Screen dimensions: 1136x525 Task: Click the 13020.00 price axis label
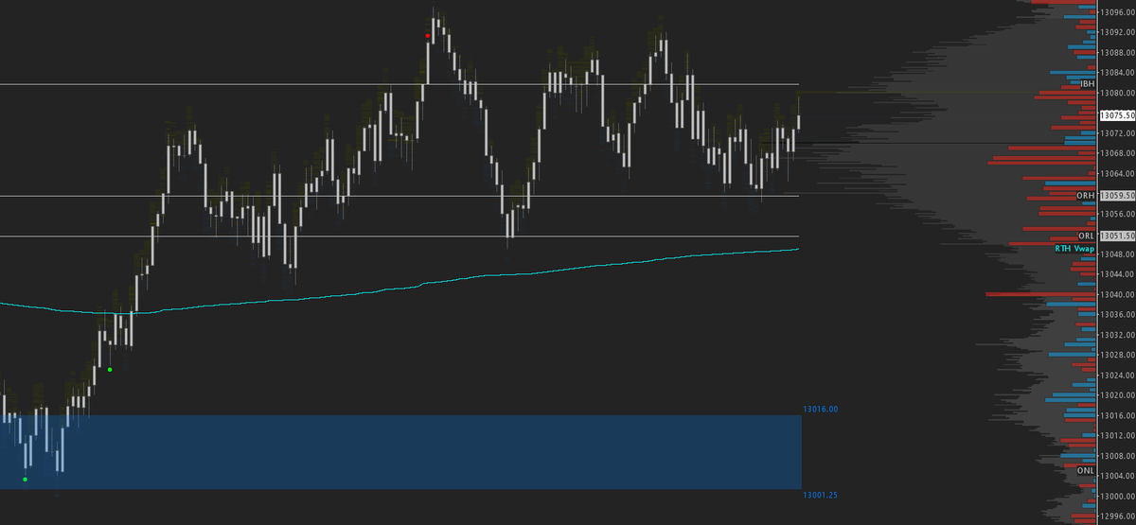coord(1118,395)
